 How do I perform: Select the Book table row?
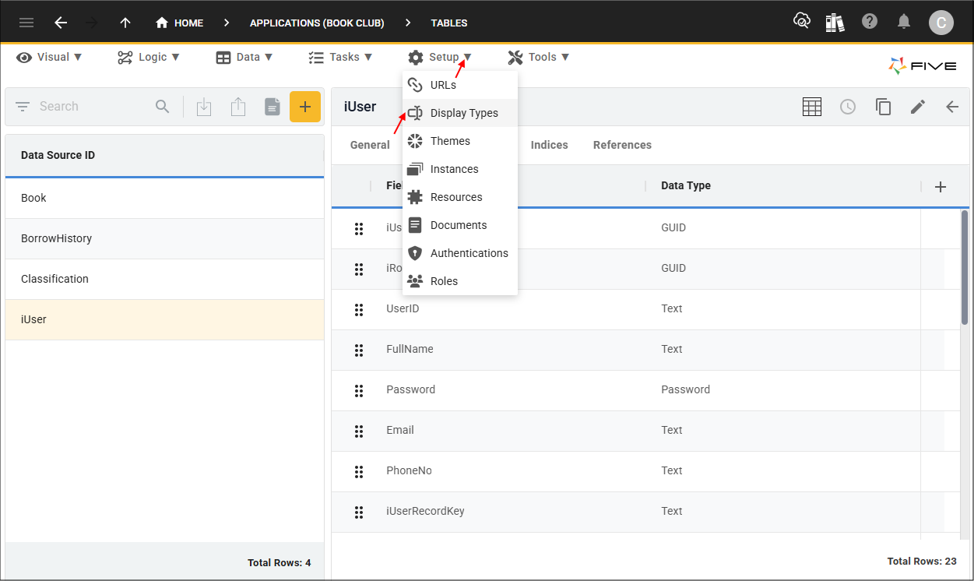click(164, 199)
